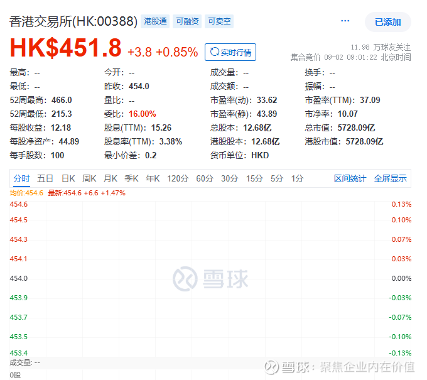Viewport: 427px width, 380px height.
Task: Click the 每股净资产 value 44.89
Action: point(69,142)
